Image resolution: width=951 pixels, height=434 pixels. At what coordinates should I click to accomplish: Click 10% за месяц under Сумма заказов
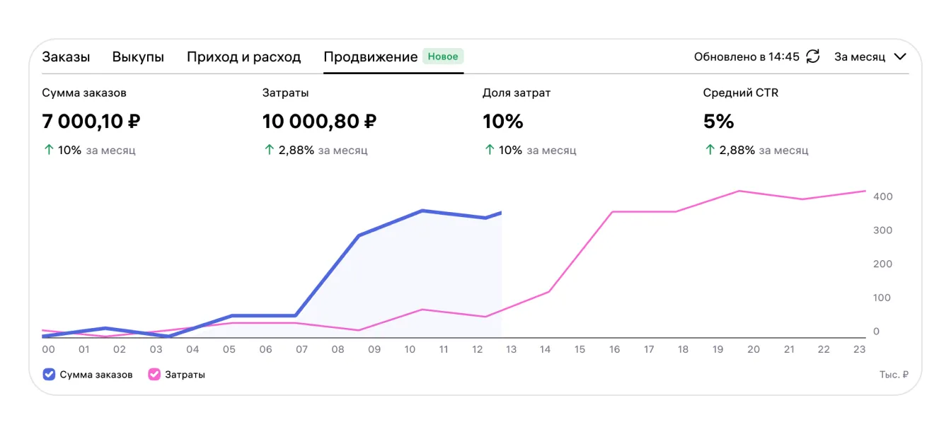pyautogui.click(x=89, y=150)
